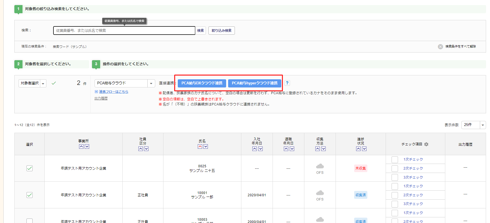Click 1~12 (全12) 件を表示 text
490x223 pixels.
[x=32, y=125]
